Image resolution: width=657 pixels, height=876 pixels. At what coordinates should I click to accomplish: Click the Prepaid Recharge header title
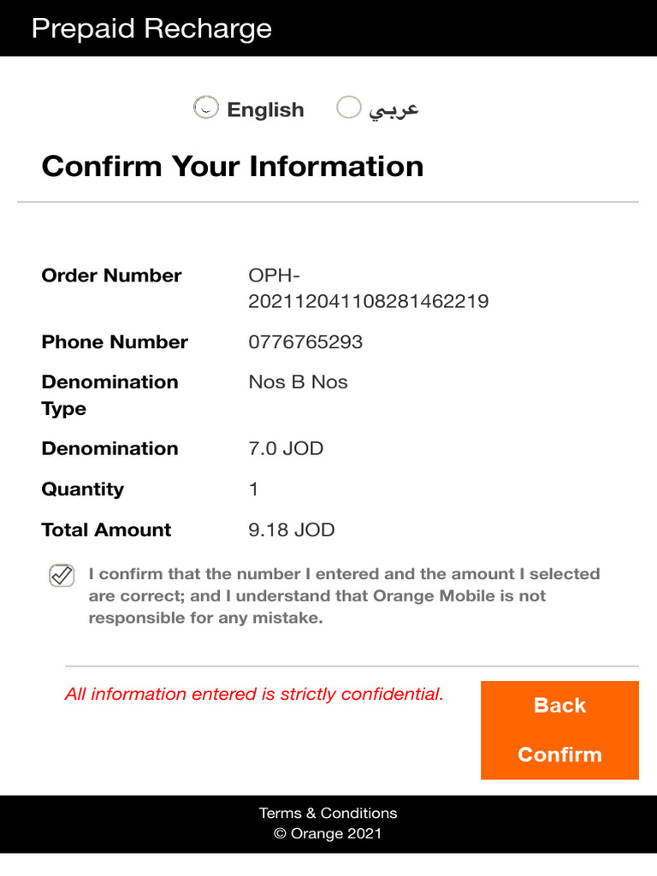click(151, 28)
